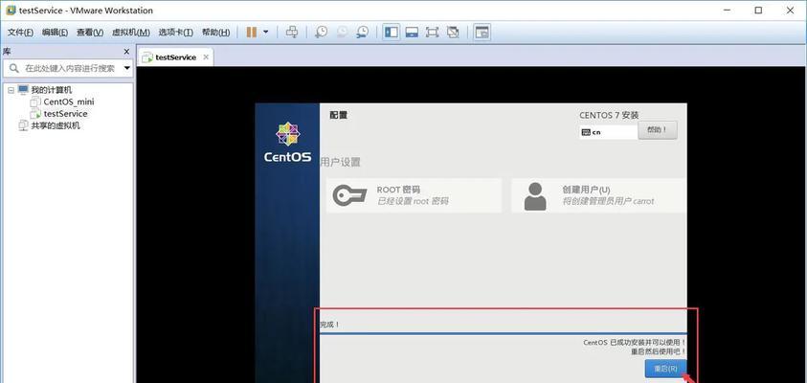Click the send Ctrl+Alt+Del icon
The width and height of the screenshot is (807, 383).
click(x=292, y=32)
